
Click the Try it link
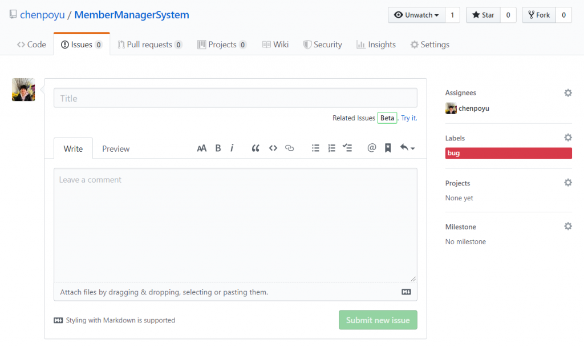coord(409,118)
